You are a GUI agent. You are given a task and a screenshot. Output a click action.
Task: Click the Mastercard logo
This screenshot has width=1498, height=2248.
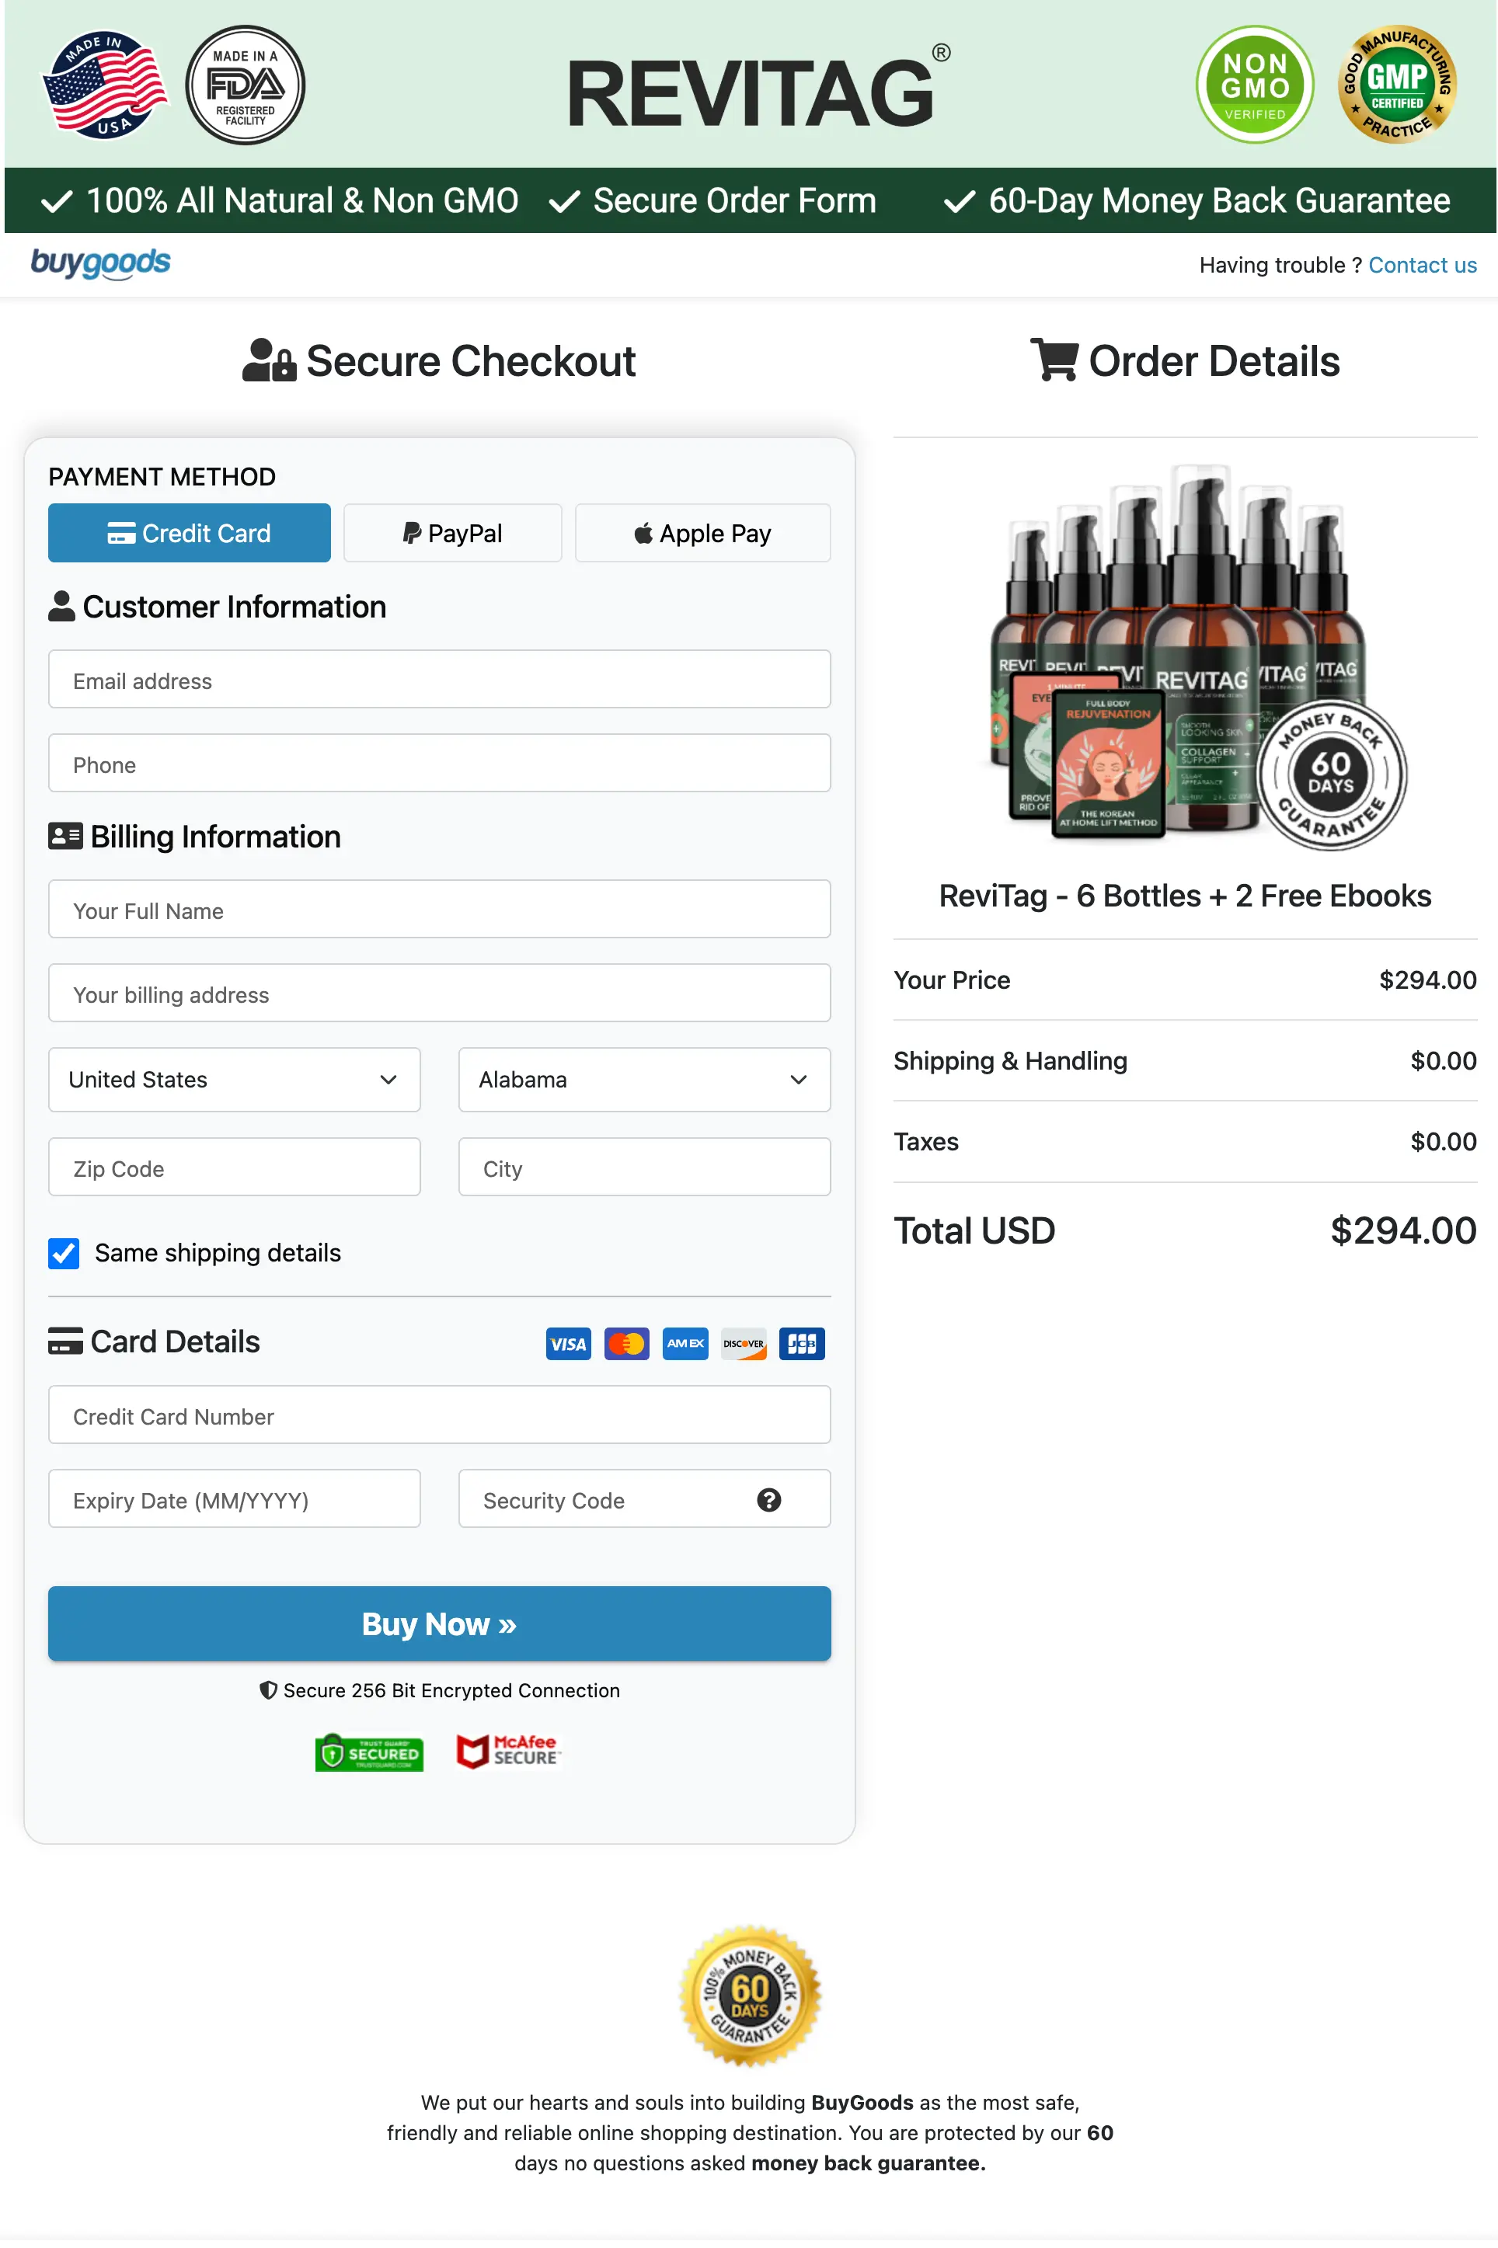point(627,1344)
